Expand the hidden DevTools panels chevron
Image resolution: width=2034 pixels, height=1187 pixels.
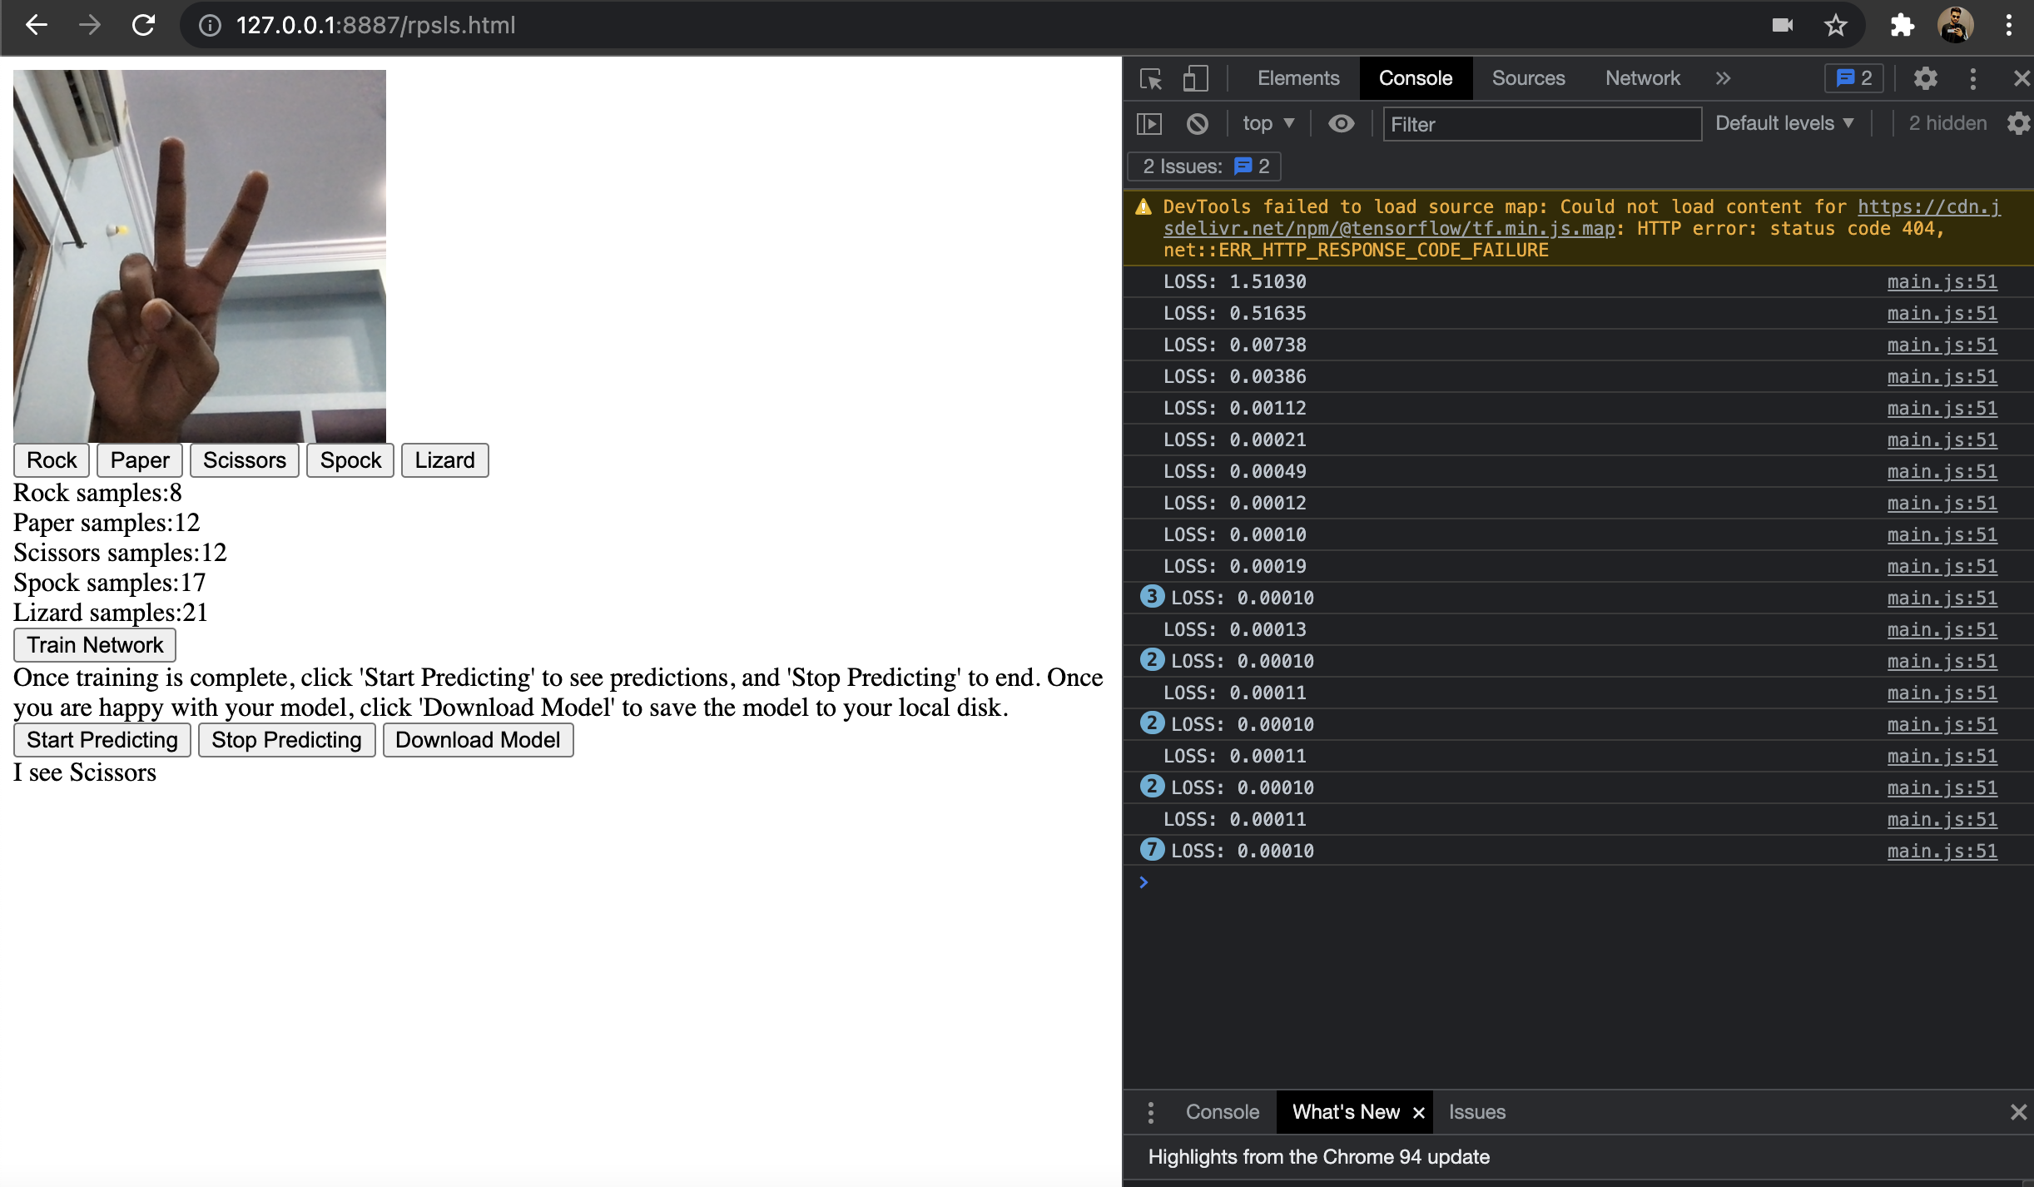1722,78
